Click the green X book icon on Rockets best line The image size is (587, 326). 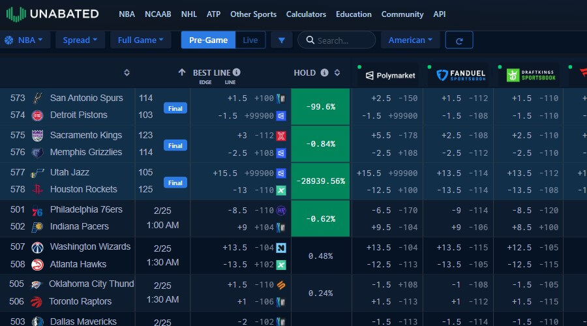pos(281,190)
